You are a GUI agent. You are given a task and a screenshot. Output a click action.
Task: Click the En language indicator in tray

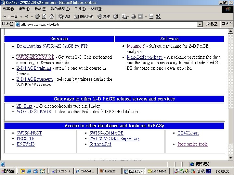[208, 171]
